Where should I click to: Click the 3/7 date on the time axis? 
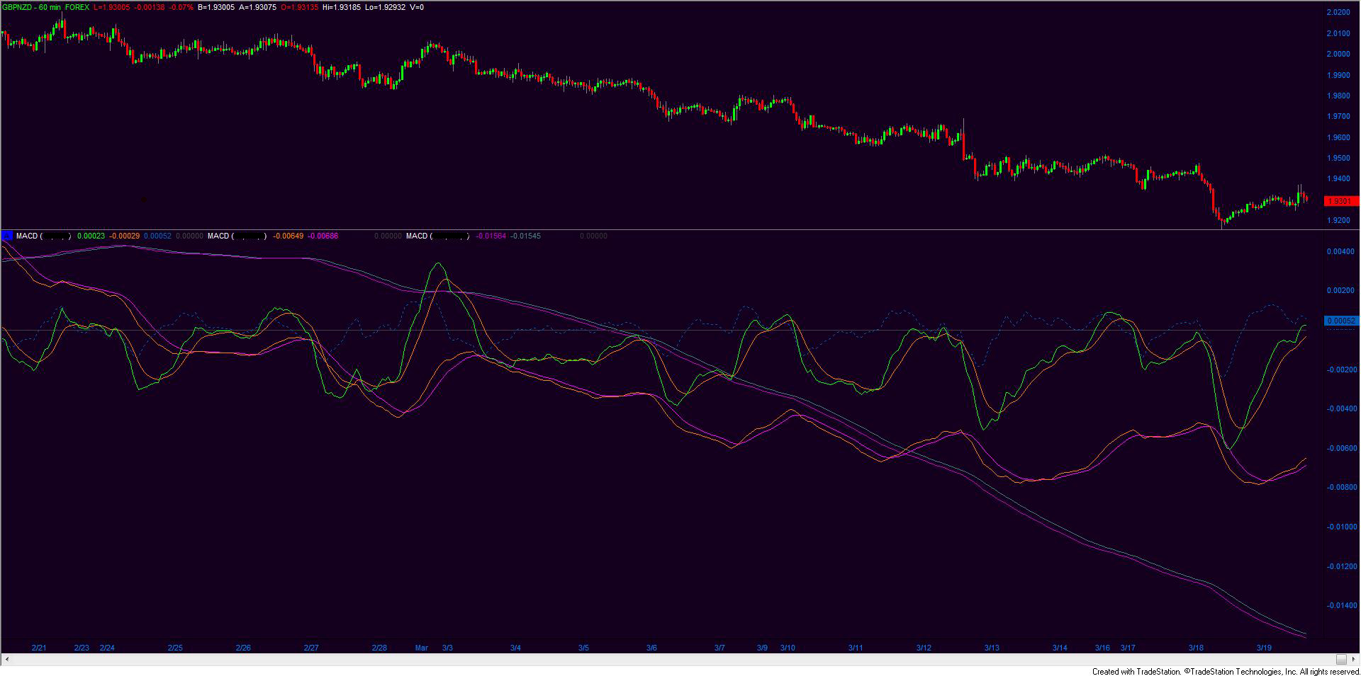[719, 648]
